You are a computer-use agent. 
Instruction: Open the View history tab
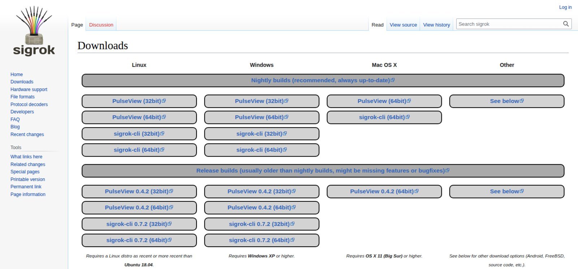pos(436,25)
